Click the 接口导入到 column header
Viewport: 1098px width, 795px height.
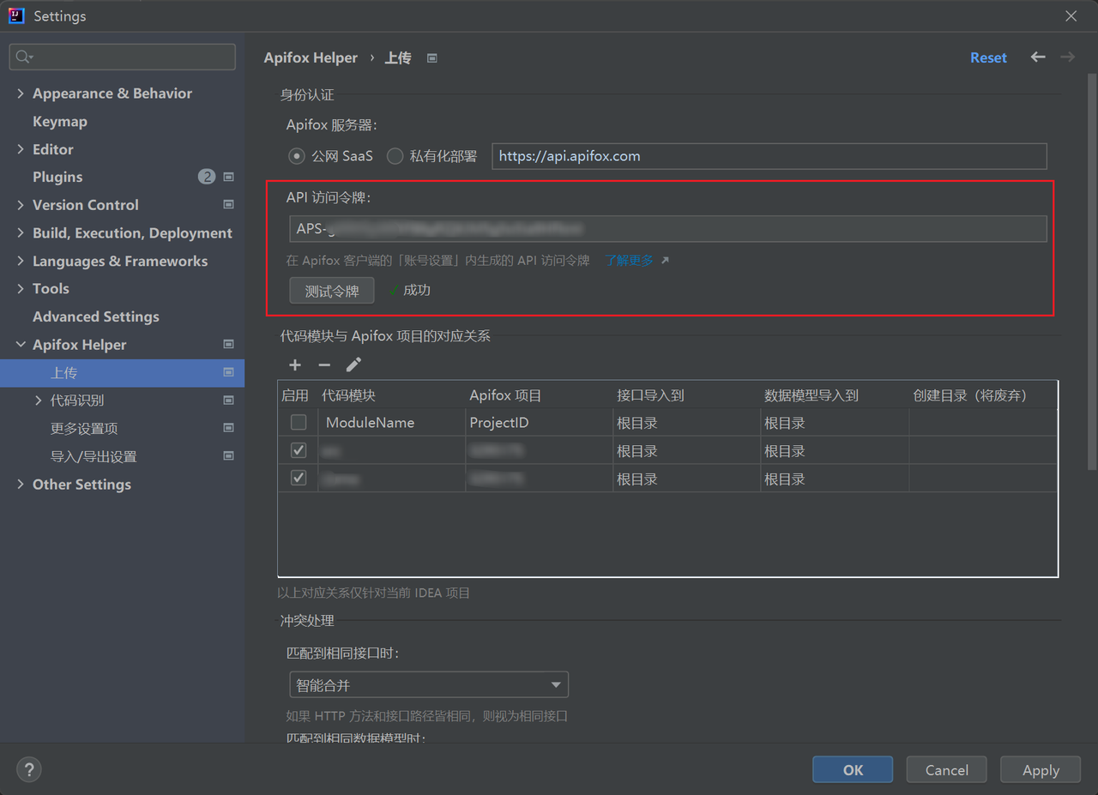(x=650, y=395)
